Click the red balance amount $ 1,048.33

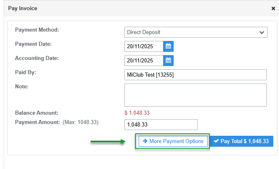[x=137, y=113]
